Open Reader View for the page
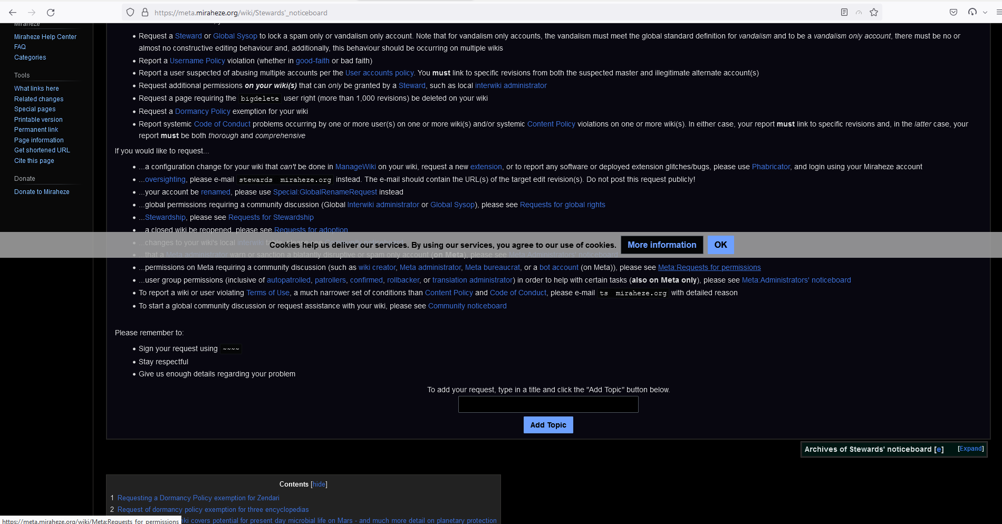The height and width of the screenshot is (524, 1002). [x=844, y=12]
